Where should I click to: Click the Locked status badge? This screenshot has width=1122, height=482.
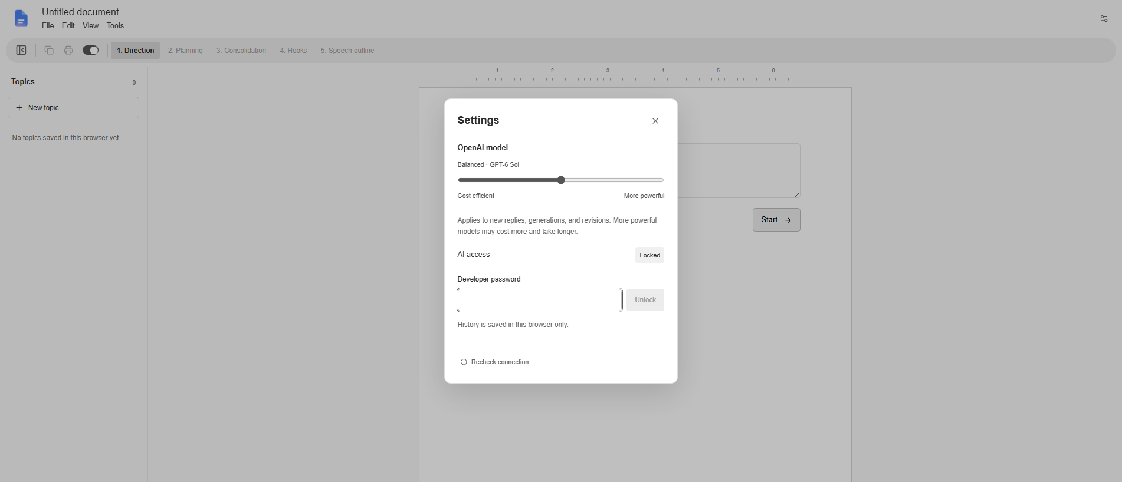point(649,255)
